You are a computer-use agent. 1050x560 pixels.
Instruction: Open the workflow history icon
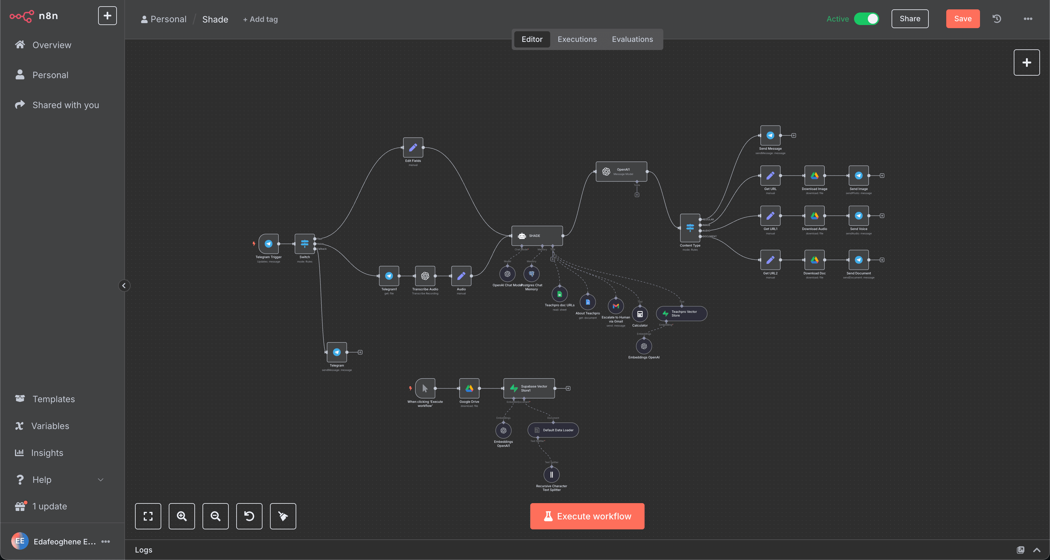(x=997, y=19)
